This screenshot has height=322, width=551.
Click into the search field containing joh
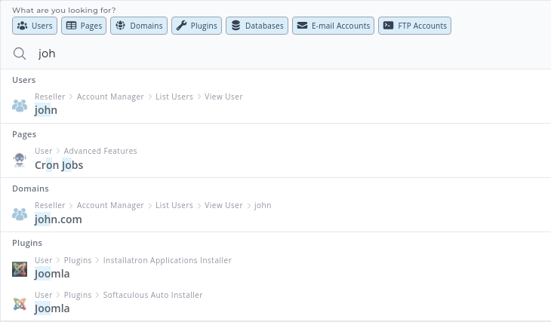[287, 54]
